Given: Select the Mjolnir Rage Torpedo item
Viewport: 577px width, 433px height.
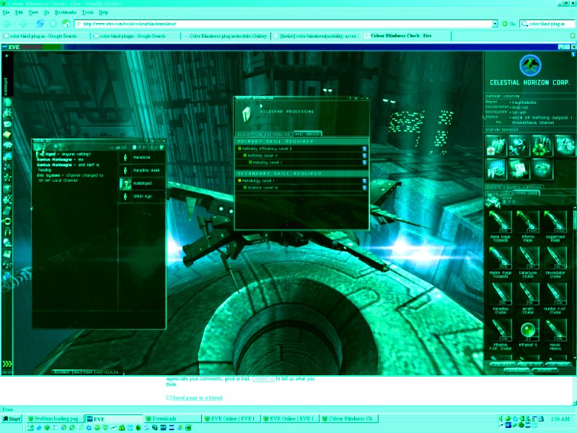Looking at the screenshot, I should 500,262.
